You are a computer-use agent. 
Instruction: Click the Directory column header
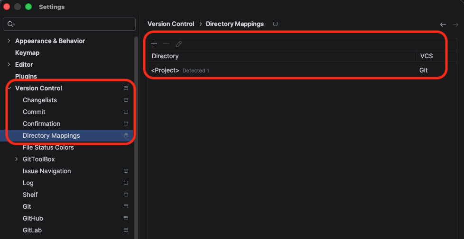point(165,56)
